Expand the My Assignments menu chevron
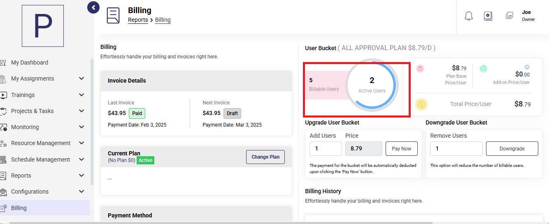The height and width of the screenshot is (224, 549). (81, 79)
